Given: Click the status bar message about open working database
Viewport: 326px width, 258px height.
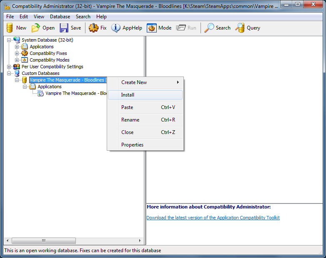Looking at the screenshot, I should coord(83,251).
